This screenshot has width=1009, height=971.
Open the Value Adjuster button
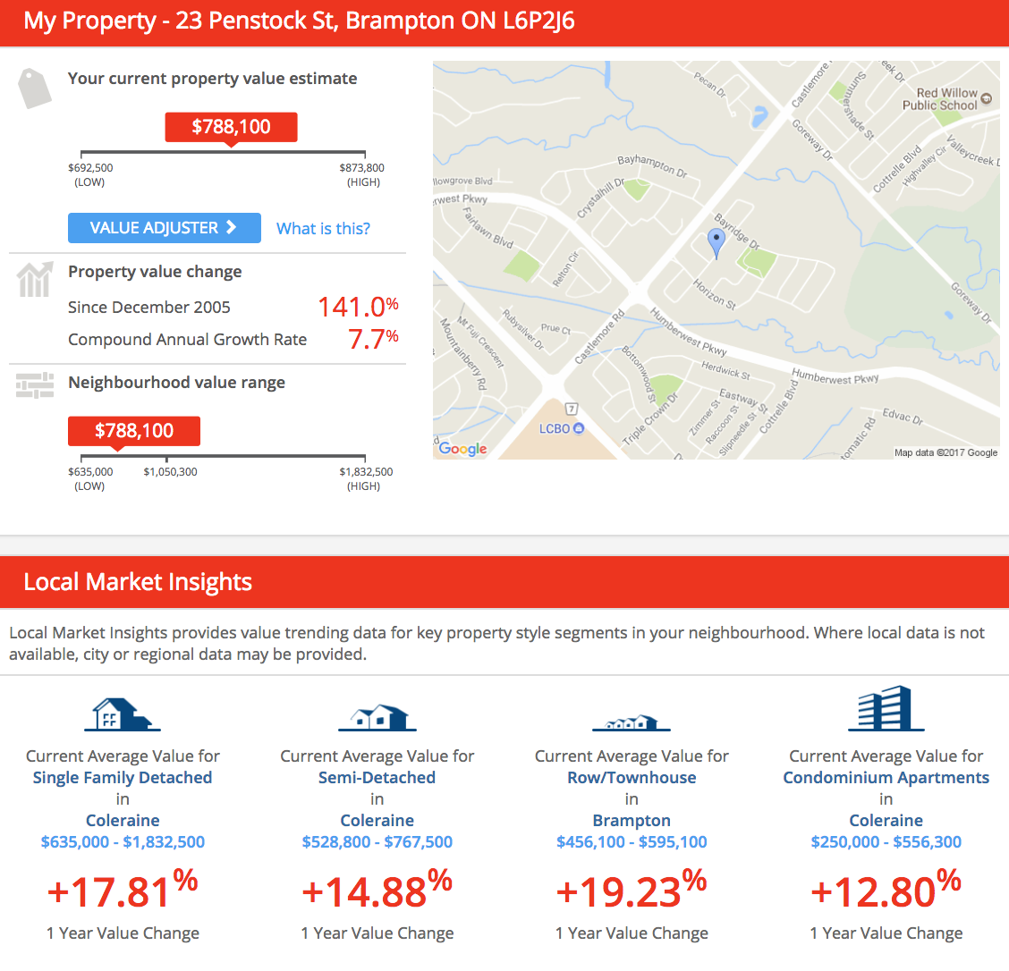[x=164, y=228]
